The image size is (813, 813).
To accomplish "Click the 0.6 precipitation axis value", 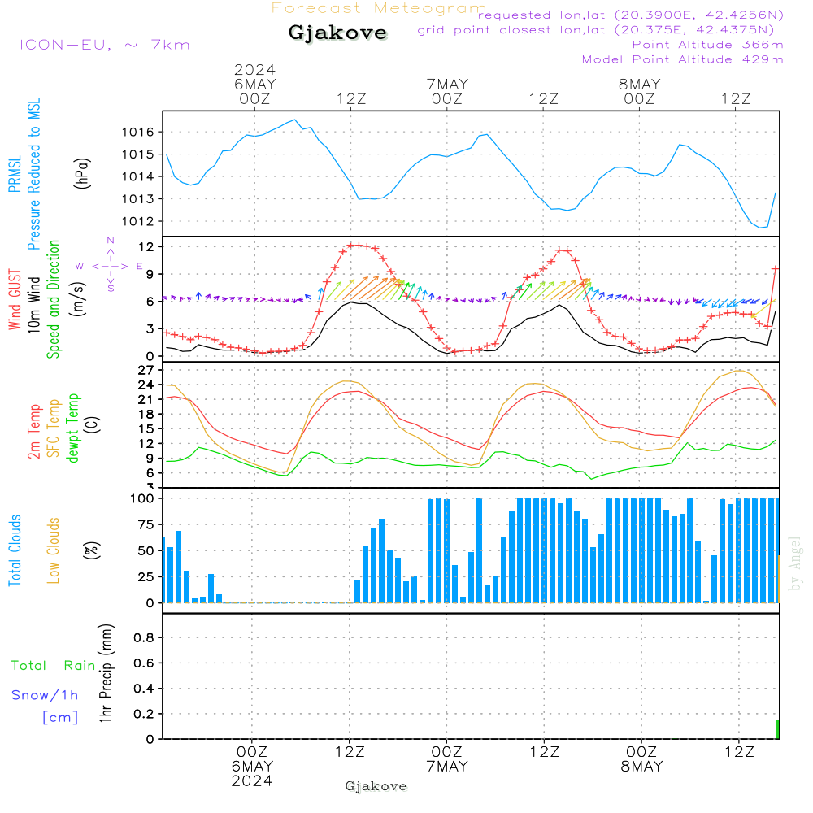I will click(x=144, y=663).
